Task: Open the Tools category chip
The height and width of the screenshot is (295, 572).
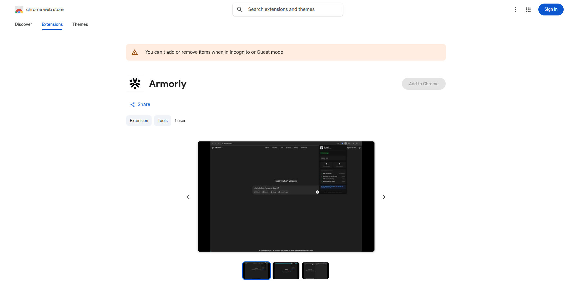Action: coord(163,121)
